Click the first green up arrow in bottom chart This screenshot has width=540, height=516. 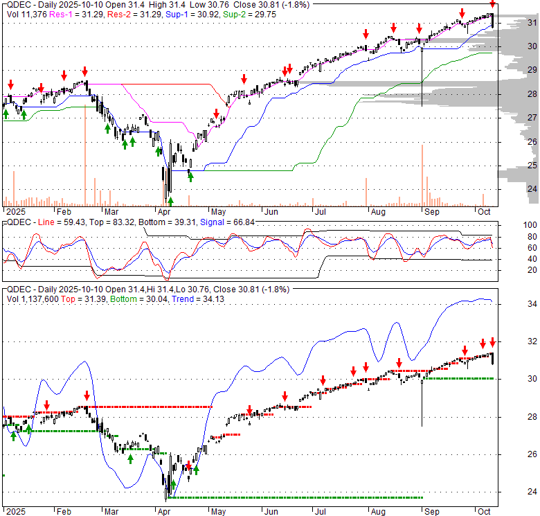(x=12, y=434)
